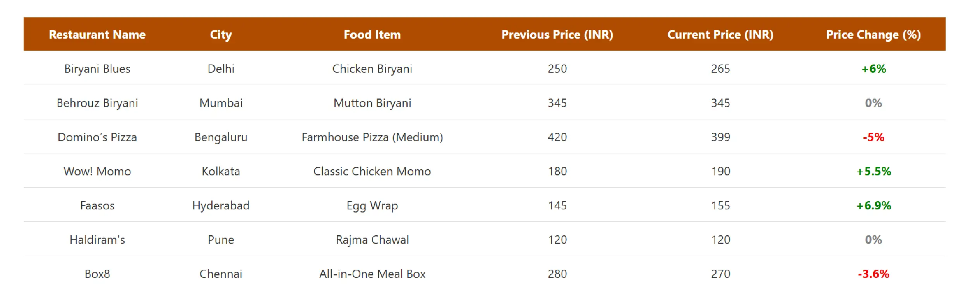Select the All-in-One Meal Box item
This screenshot has width=970, height=306.
(372, 274)
